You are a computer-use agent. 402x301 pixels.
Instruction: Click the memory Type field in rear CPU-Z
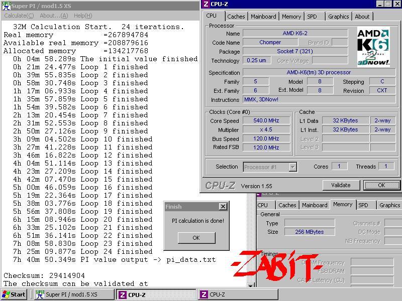(310, 223)
